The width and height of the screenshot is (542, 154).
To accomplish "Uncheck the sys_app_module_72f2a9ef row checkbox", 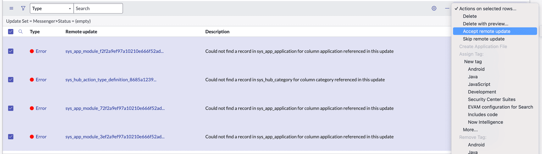I will click(11, 108).
